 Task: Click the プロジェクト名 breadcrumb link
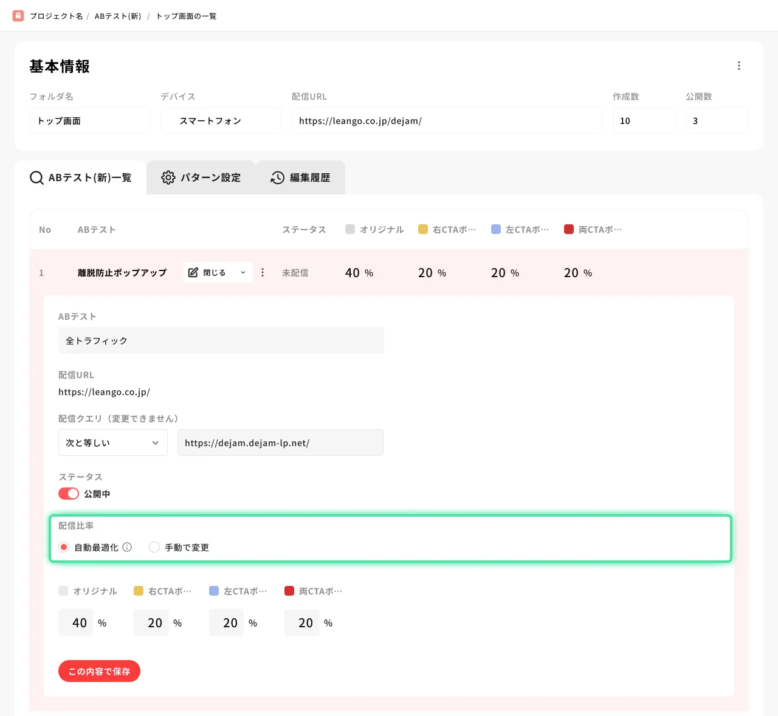[x=57, y=16]
